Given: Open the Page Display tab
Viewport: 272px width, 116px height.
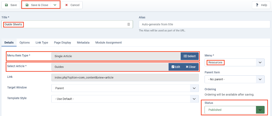Looking at the screenshot, I should (63, 43).
